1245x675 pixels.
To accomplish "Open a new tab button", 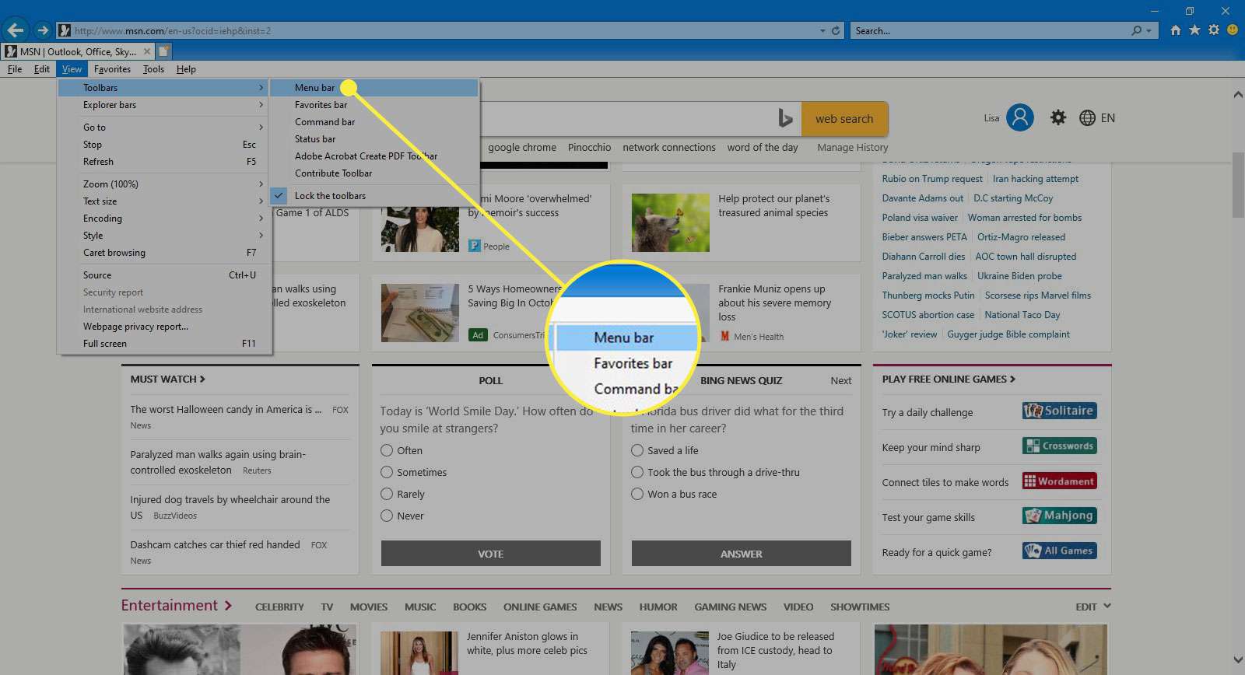I will point(163,51).
